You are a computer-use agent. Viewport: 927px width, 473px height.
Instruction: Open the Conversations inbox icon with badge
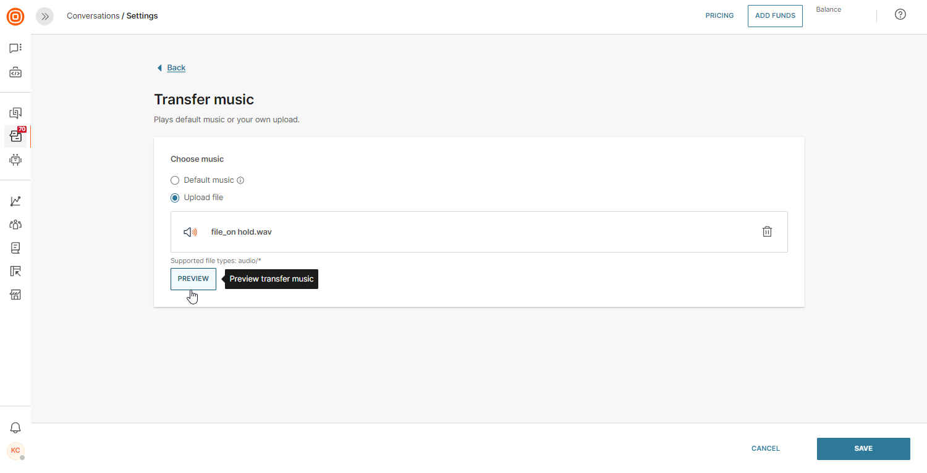(x=15, y=136)
